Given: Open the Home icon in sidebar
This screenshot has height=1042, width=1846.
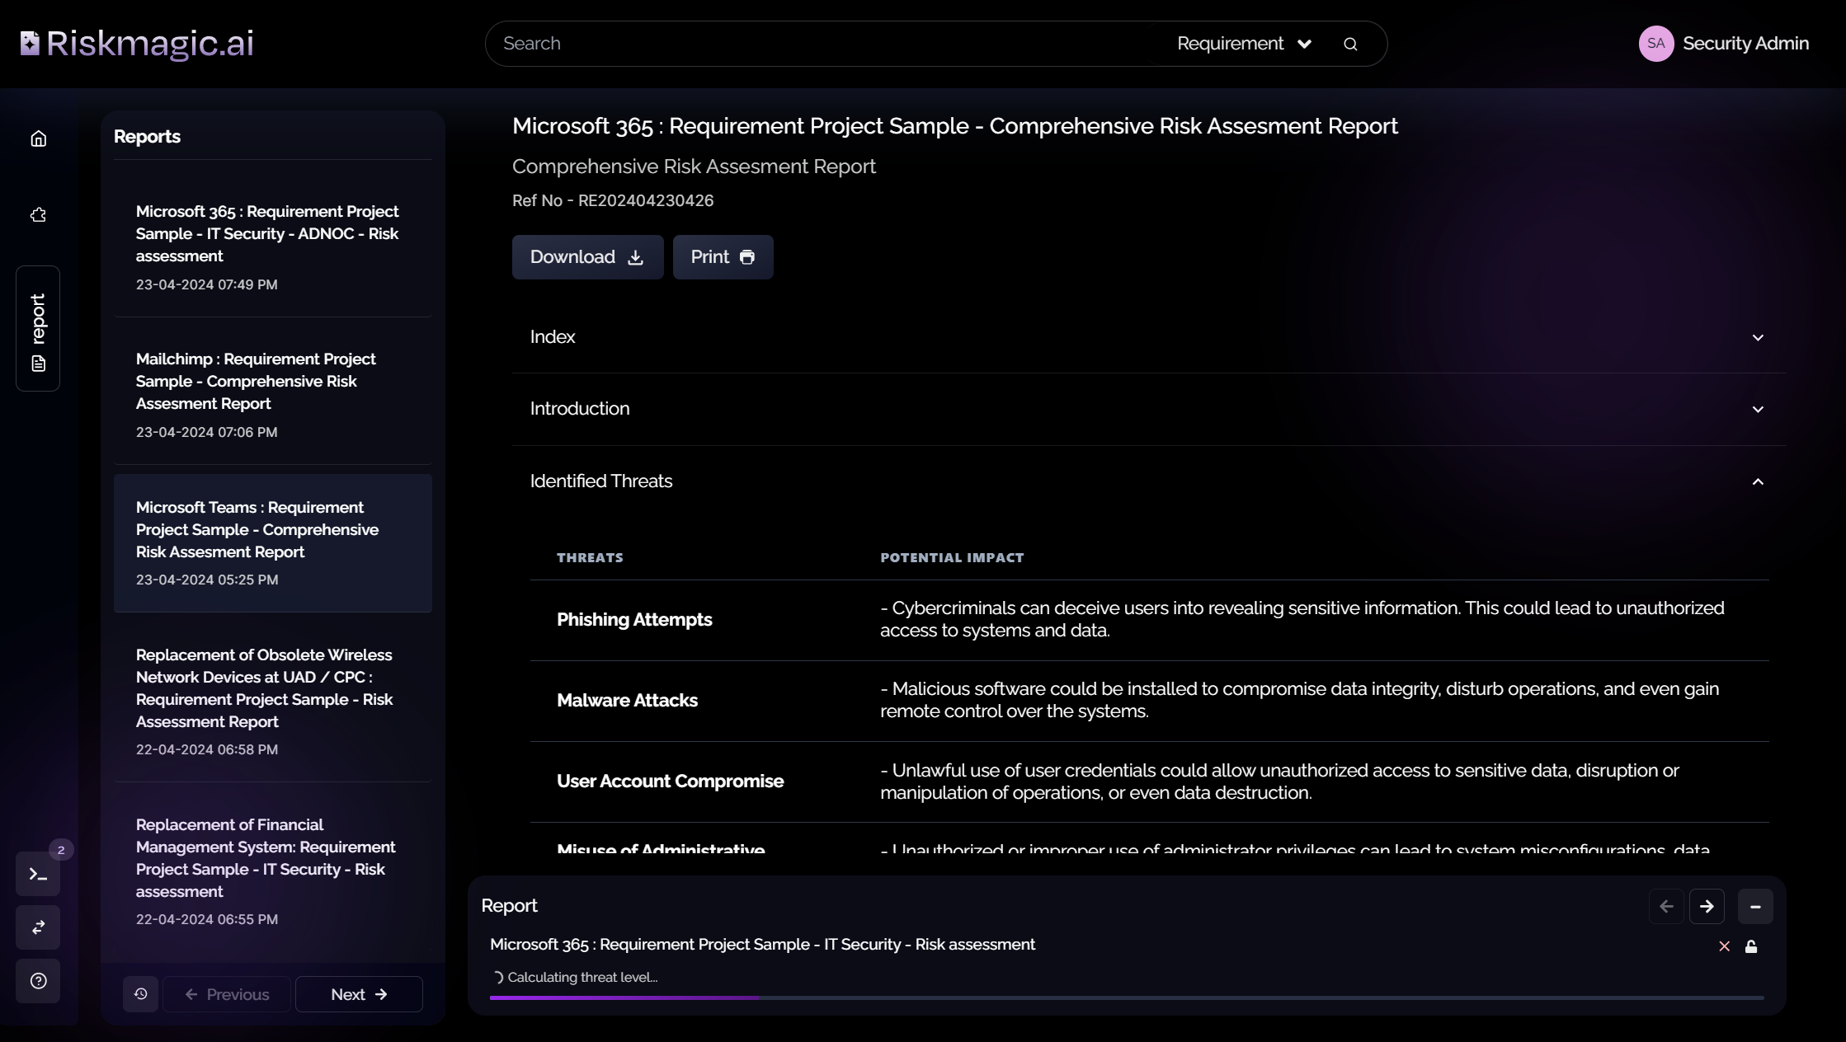Looking at the screenshot, I should click(38, 138).
